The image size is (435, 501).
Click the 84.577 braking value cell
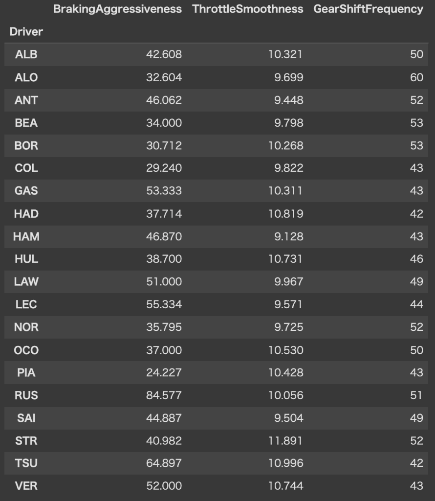coord(164,395)
